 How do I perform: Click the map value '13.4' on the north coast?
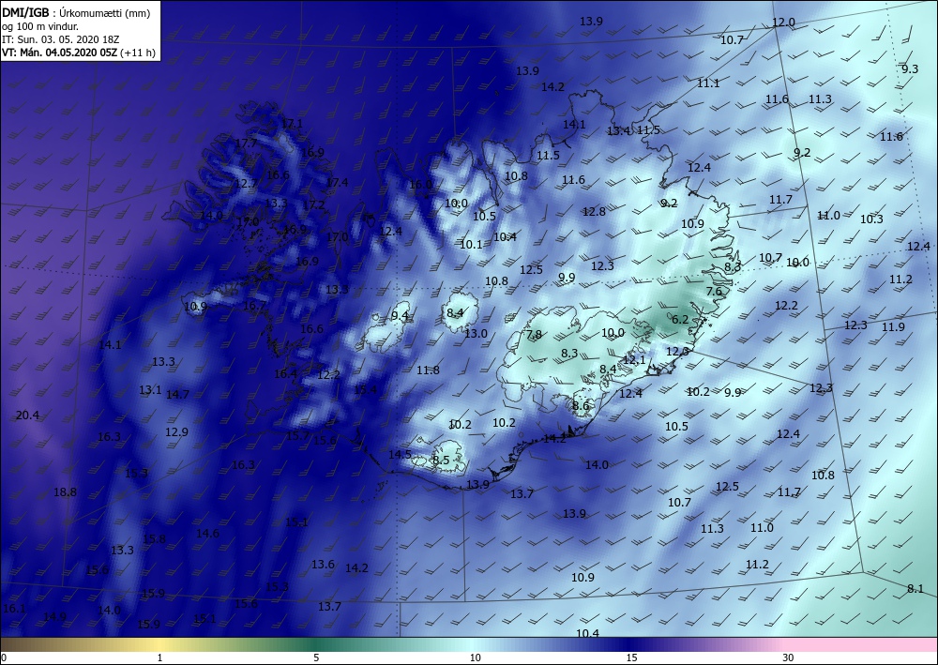[x=618, y=130]
